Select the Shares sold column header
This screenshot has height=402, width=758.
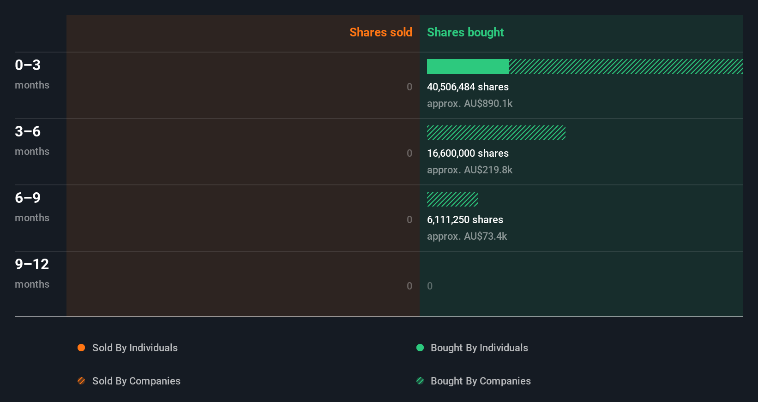pos(380,32)
